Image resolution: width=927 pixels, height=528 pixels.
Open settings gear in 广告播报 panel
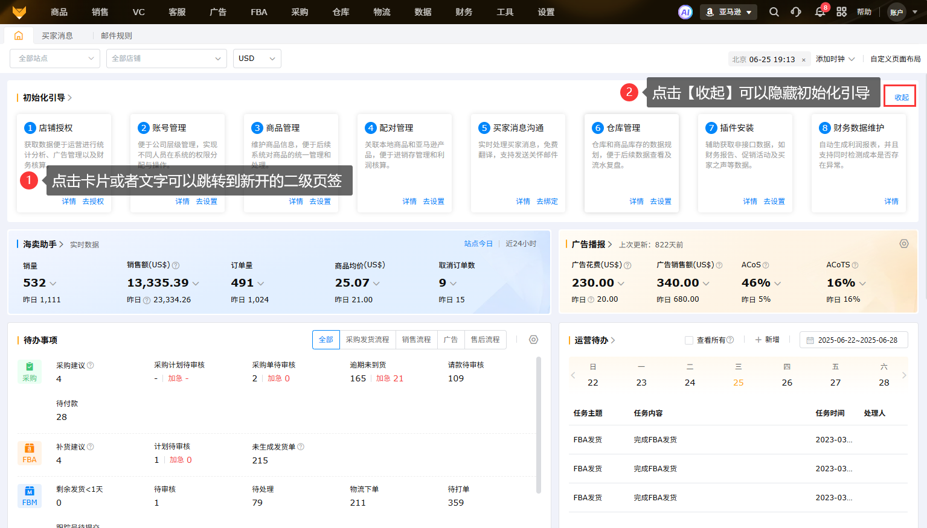pos(903,244)
